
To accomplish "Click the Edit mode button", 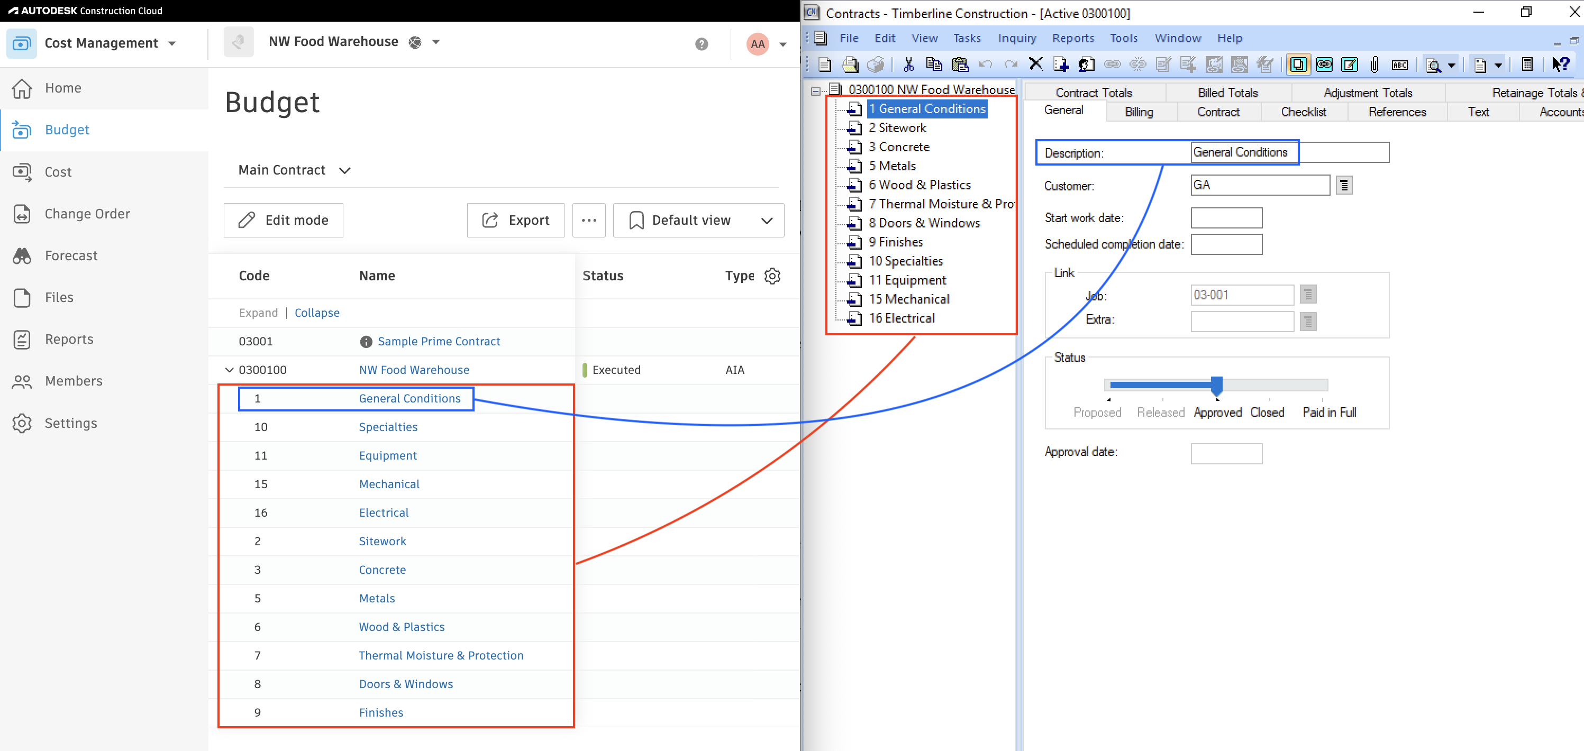I will [x=284, y=220].
